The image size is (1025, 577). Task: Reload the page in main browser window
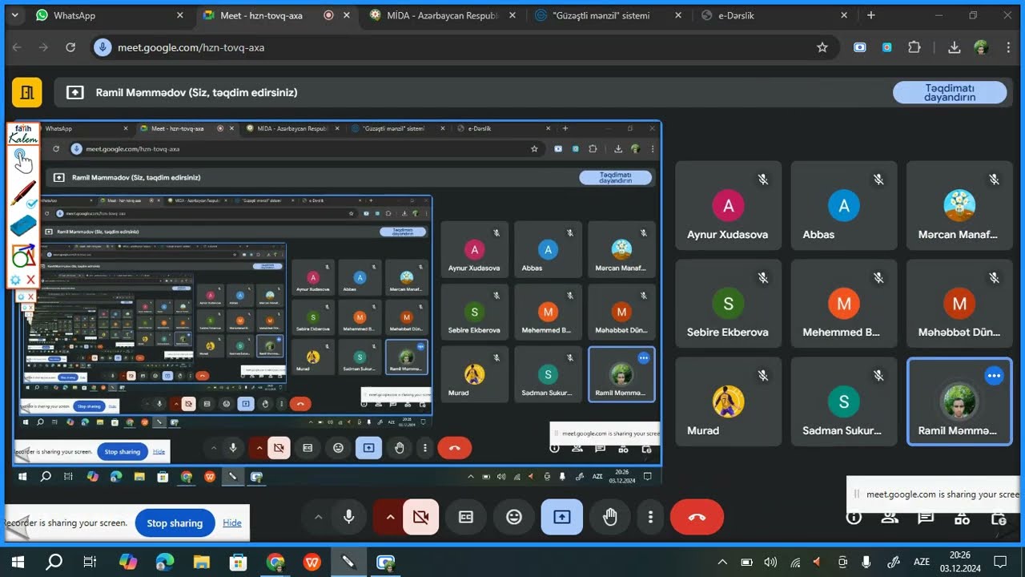pos(70,47)
